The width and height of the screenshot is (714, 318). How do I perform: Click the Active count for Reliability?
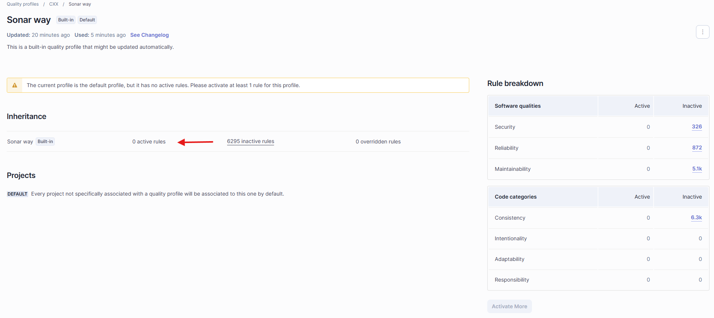tap(648, 148)
